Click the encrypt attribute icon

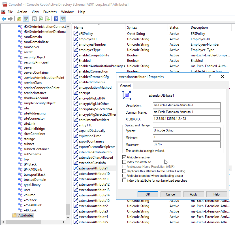76,93
